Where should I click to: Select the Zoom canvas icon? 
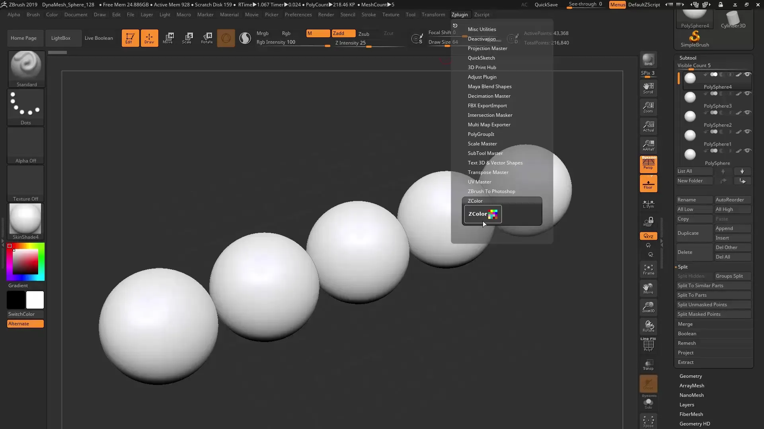[648, 107]
